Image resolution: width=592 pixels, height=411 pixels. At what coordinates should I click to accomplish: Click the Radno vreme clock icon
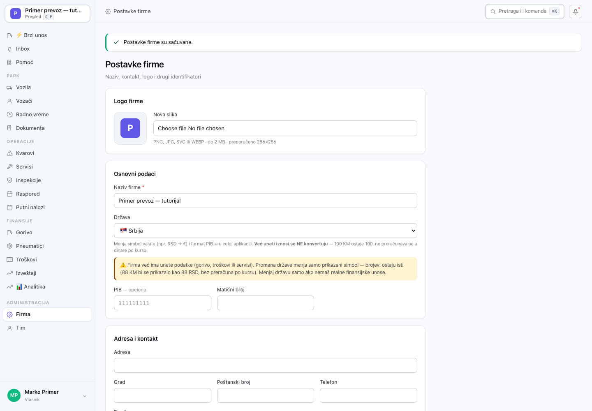click(9, 115)
